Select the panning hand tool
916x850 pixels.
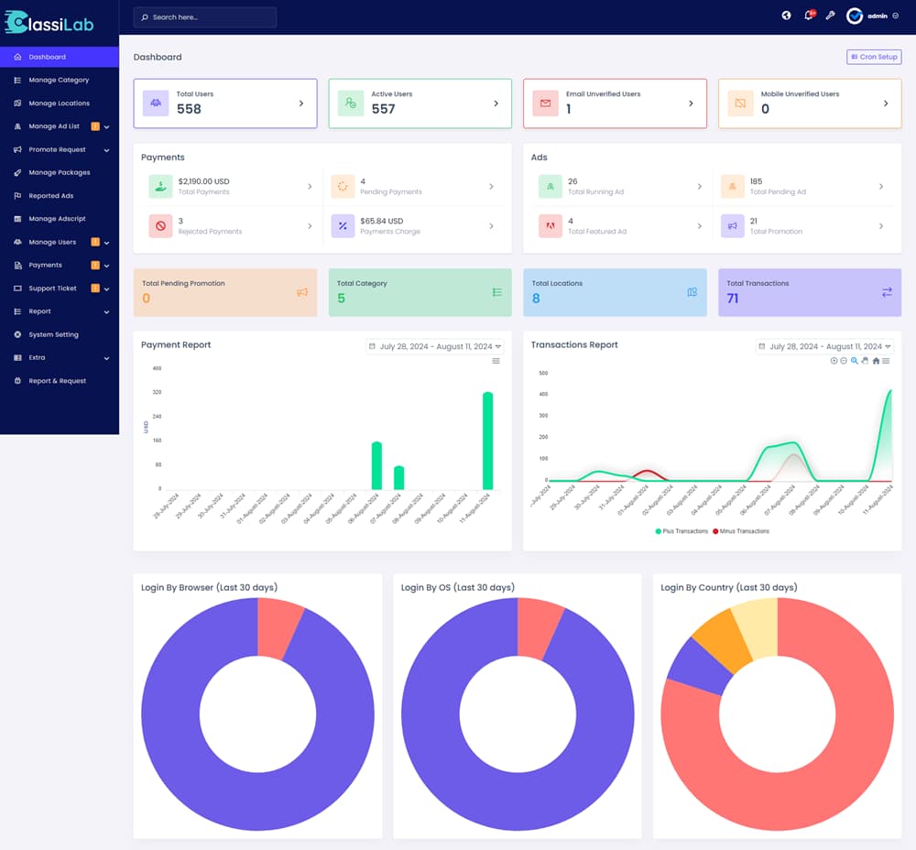(x=865, y=361)
